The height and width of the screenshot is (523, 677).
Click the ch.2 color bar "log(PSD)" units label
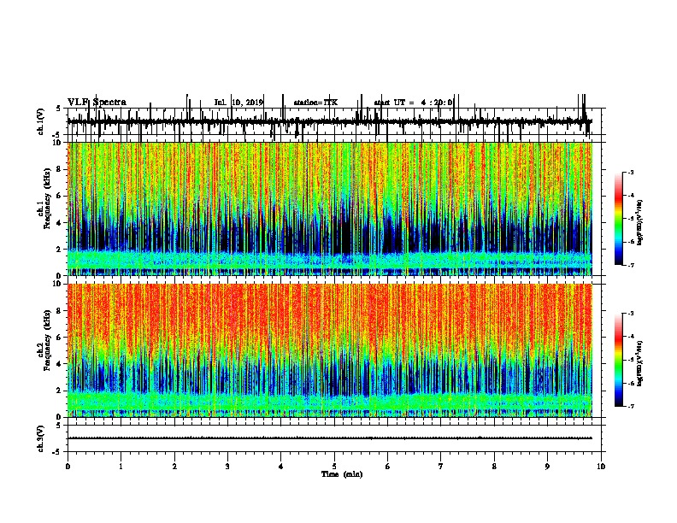pyautogui.click(x=640, y=363)
